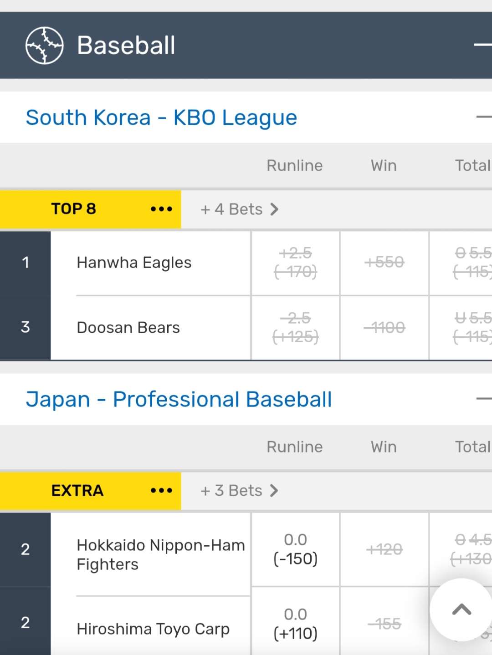Image resolution: width=492 pixels, height=655 pixels.
Task: Collapse the Baseball section
Action: [483, 45]
